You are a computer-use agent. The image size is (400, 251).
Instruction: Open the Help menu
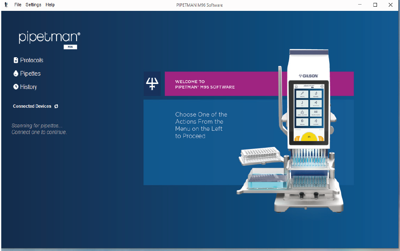50,5
